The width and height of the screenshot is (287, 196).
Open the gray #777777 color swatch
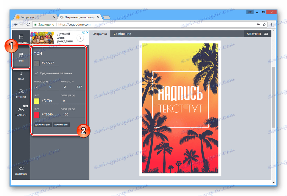(x=37, y=63)
